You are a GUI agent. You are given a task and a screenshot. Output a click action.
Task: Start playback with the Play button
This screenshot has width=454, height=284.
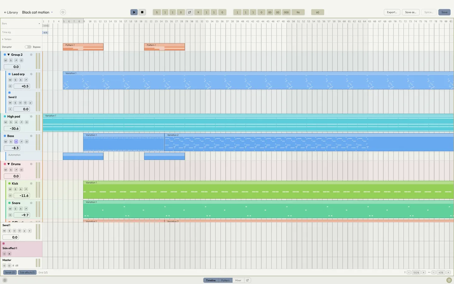tap(134, 12)
